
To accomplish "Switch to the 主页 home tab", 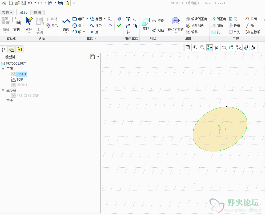I will (x=23, y=12).
